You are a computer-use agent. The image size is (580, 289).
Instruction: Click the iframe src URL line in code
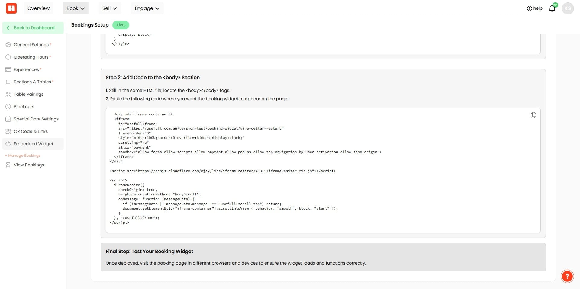click(201, 128)
